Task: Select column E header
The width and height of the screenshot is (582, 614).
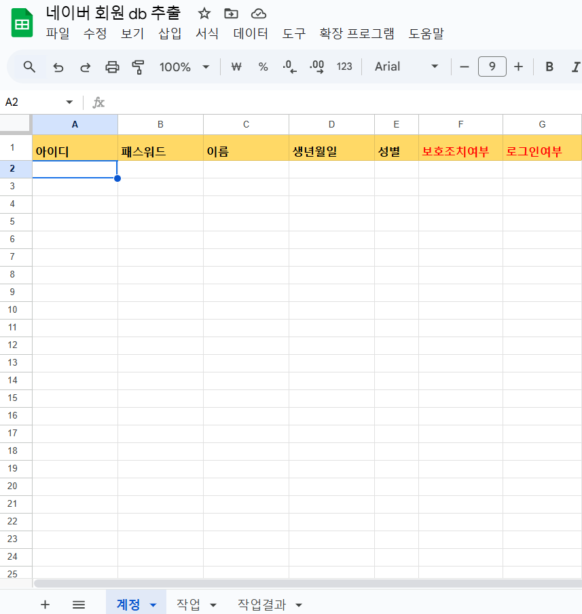Action: pos(396,125)
